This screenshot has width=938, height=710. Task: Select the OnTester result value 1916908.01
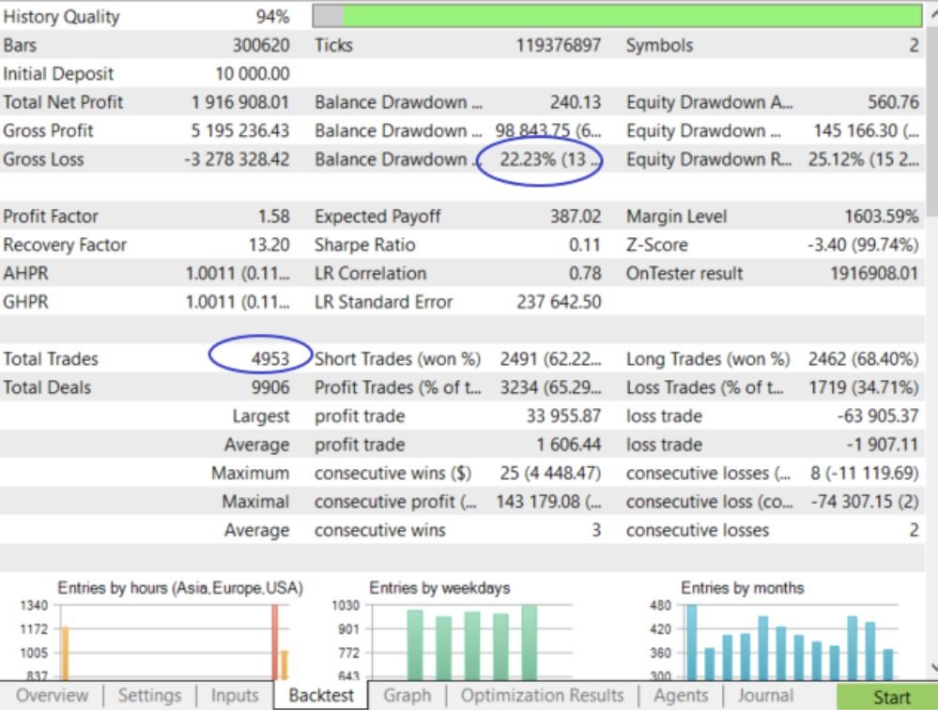pos(874,274)
